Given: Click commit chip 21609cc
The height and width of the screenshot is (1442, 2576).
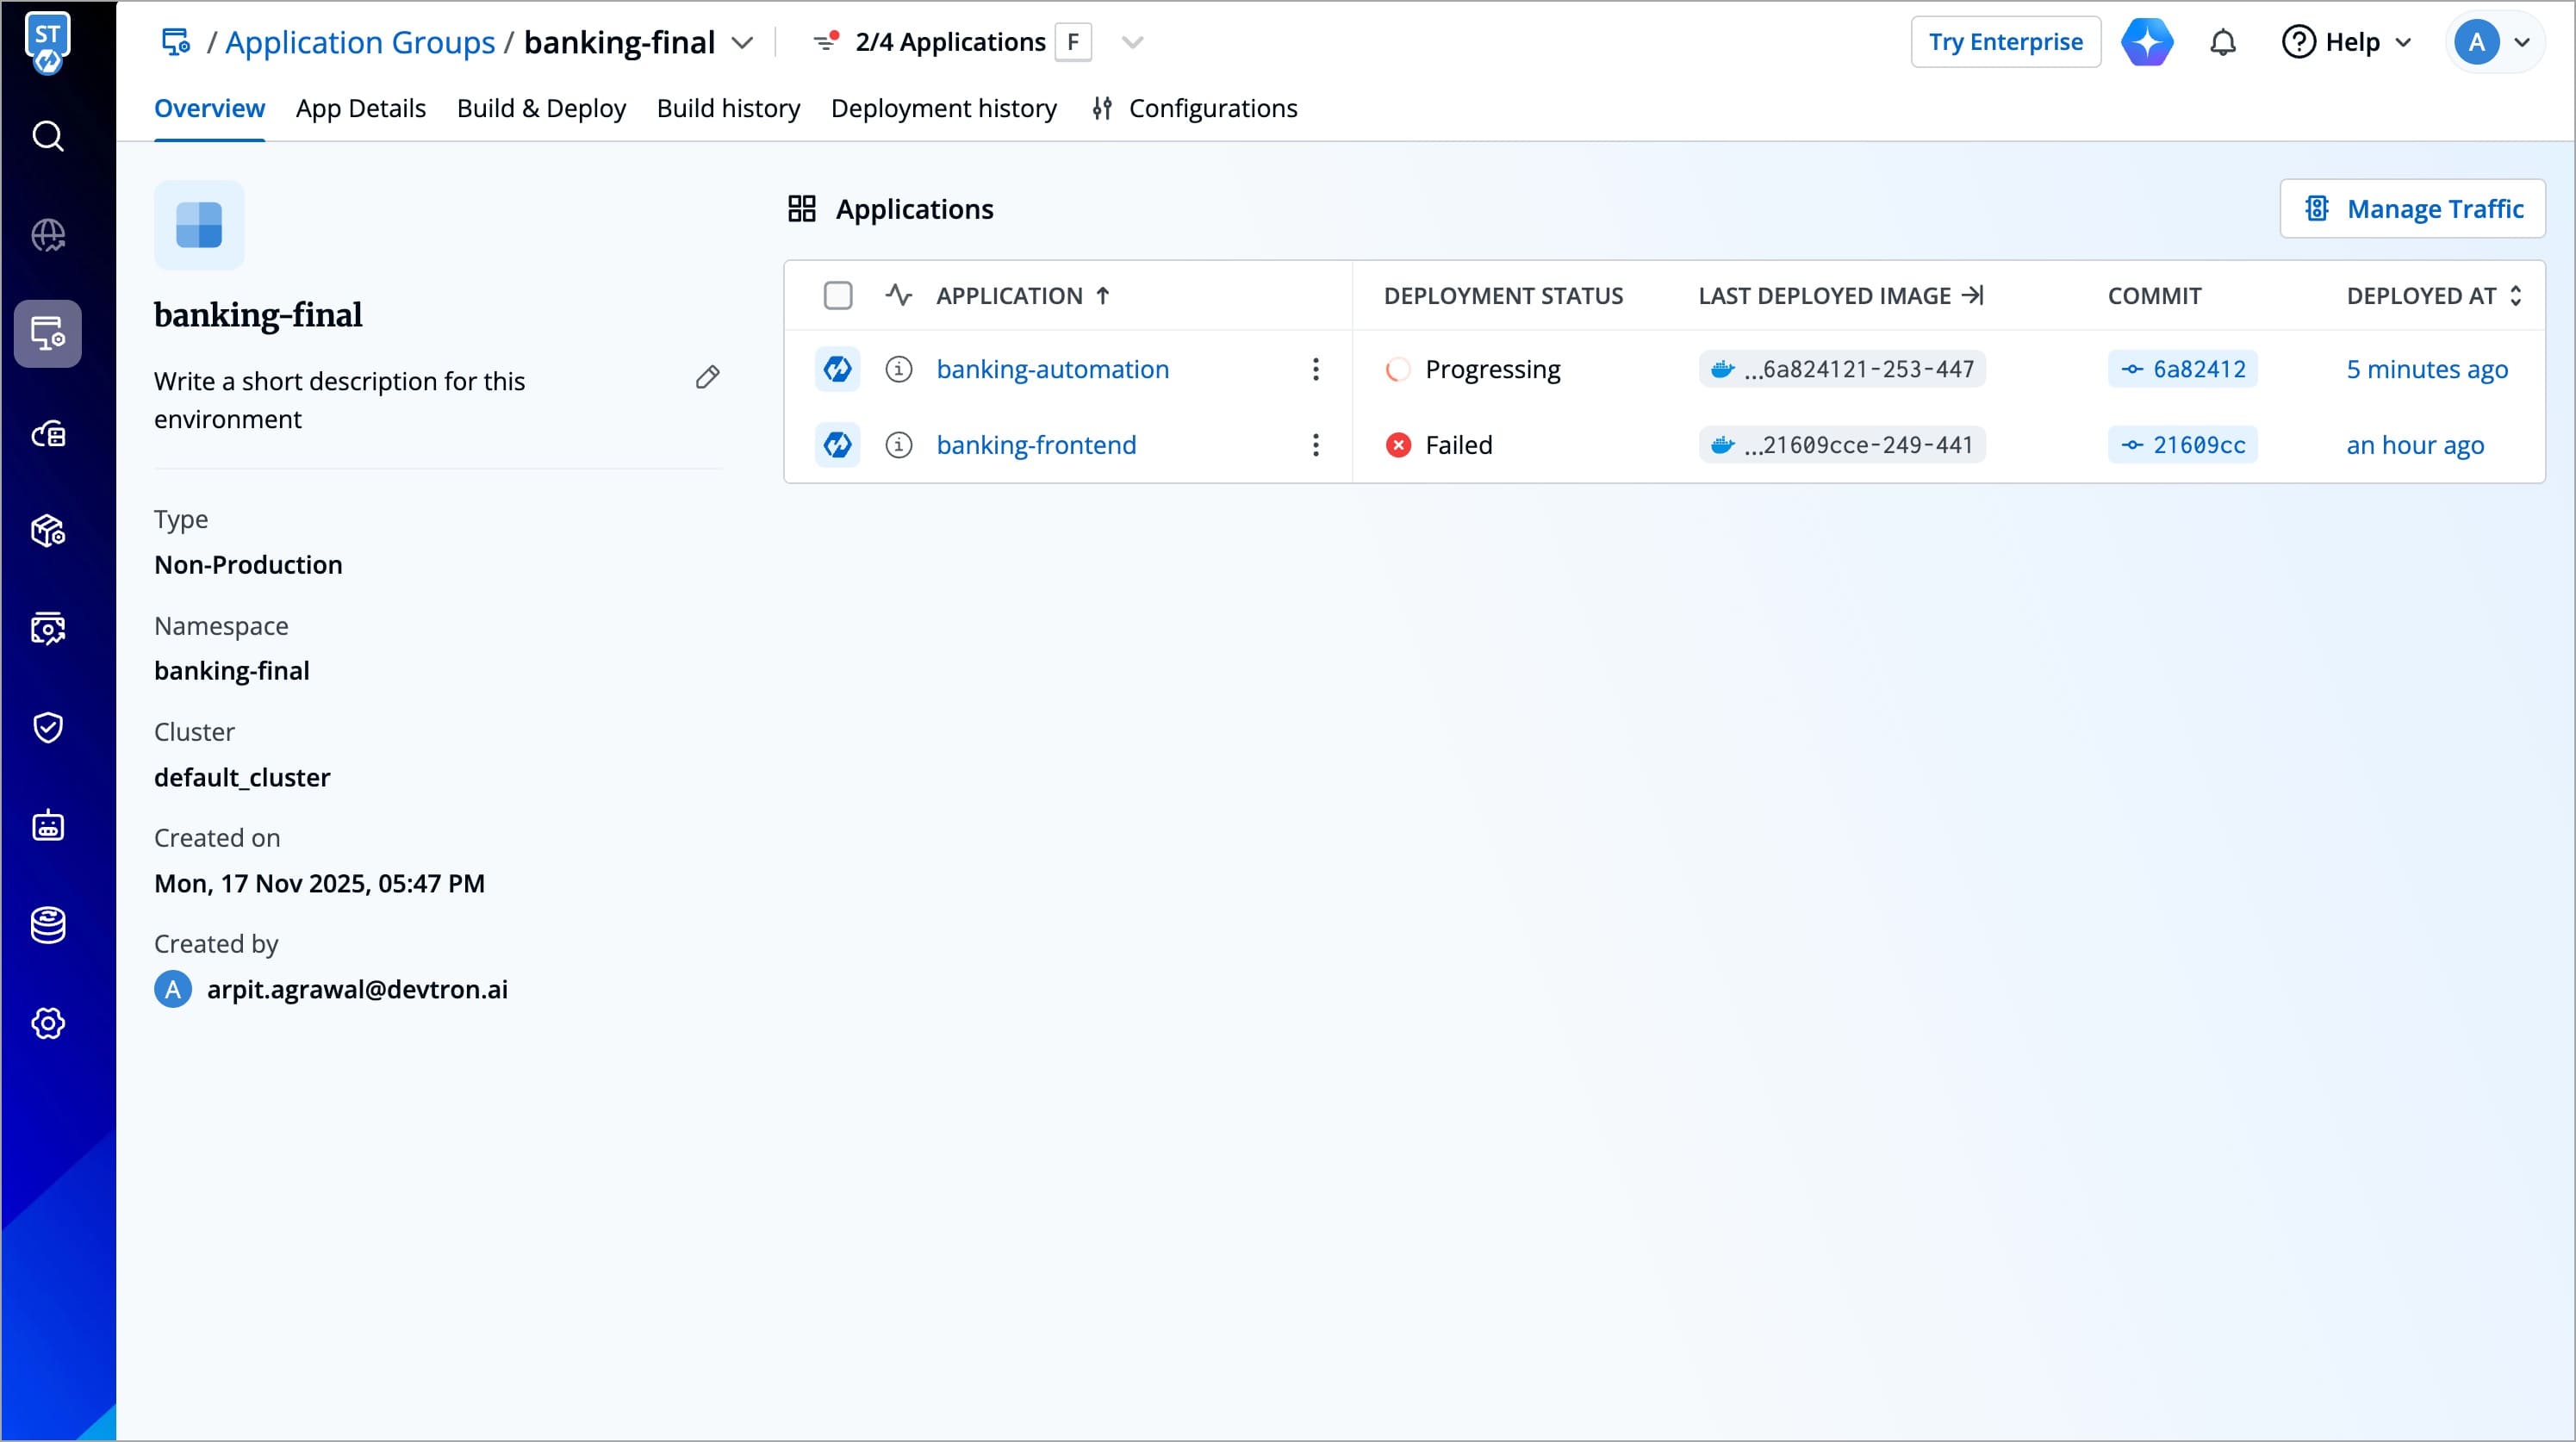Looking at the screenshot, I should tap(2182, 445).
